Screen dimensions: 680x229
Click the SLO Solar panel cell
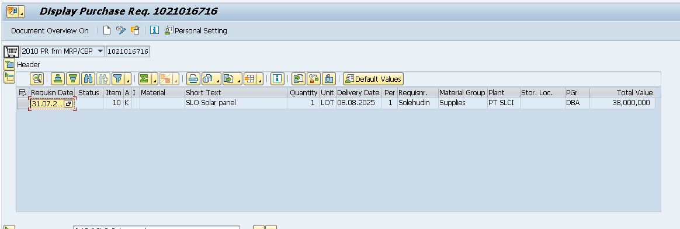click(x=235, y=103)
